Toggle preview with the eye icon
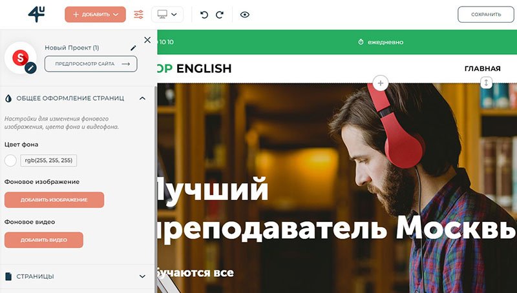The image size is (517, 293). [245, 14]
